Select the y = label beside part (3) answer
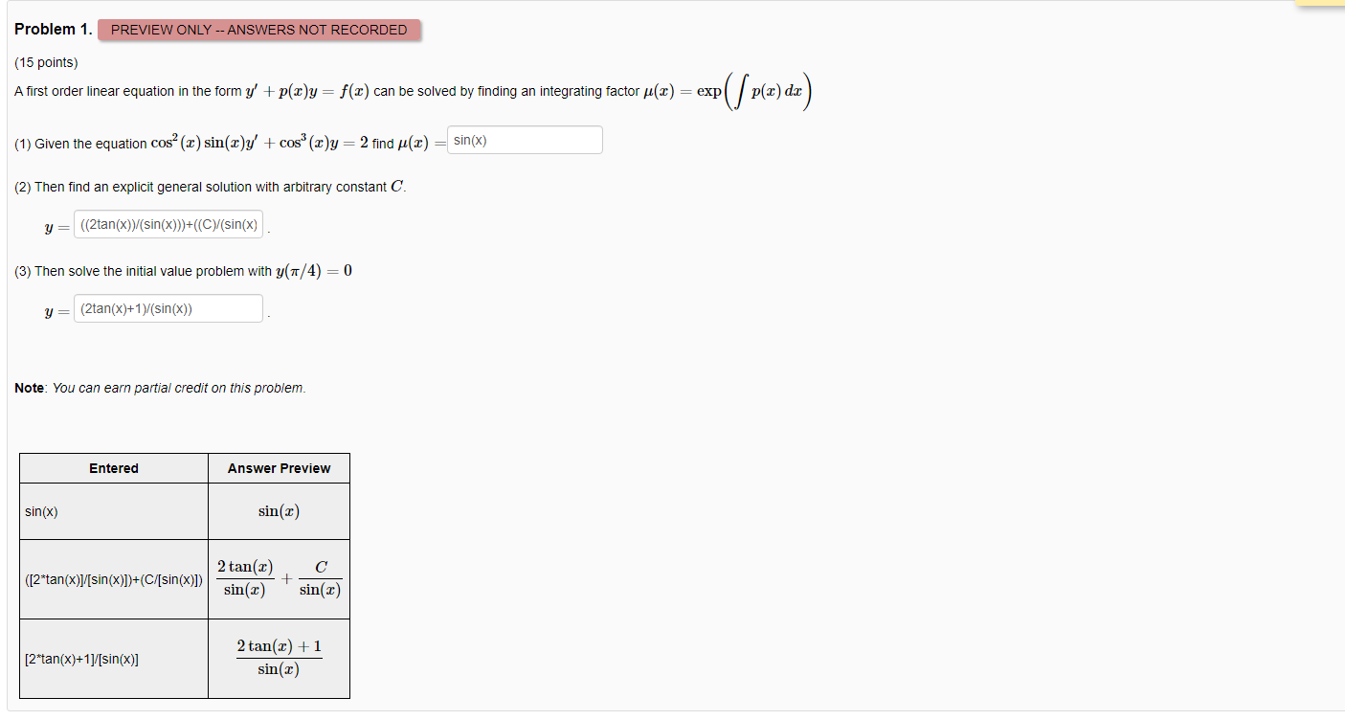The image size is (1345, 720). pyautogui.click(x=54, y=308)
